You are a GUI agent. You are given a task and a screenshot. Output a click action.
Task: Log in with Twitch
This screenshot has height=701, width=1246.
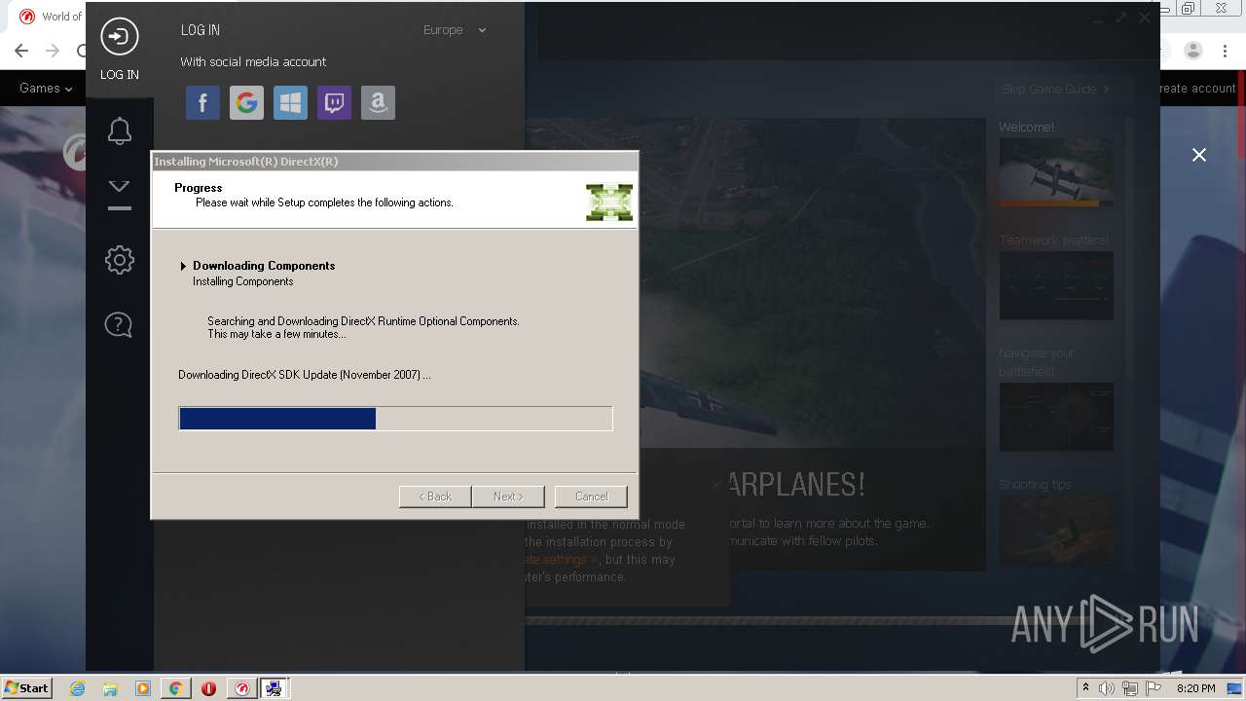334,102
